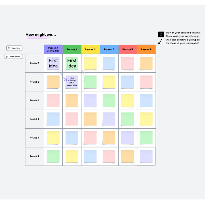Click the black lightbulb tip icon
Screen dimensions: 205x205
(161, 35)
